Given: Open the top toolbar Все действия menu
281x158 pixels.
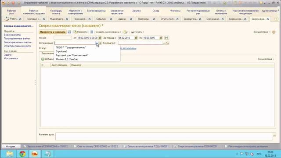Looking at the screenshot, I should (x=262, y=32).
